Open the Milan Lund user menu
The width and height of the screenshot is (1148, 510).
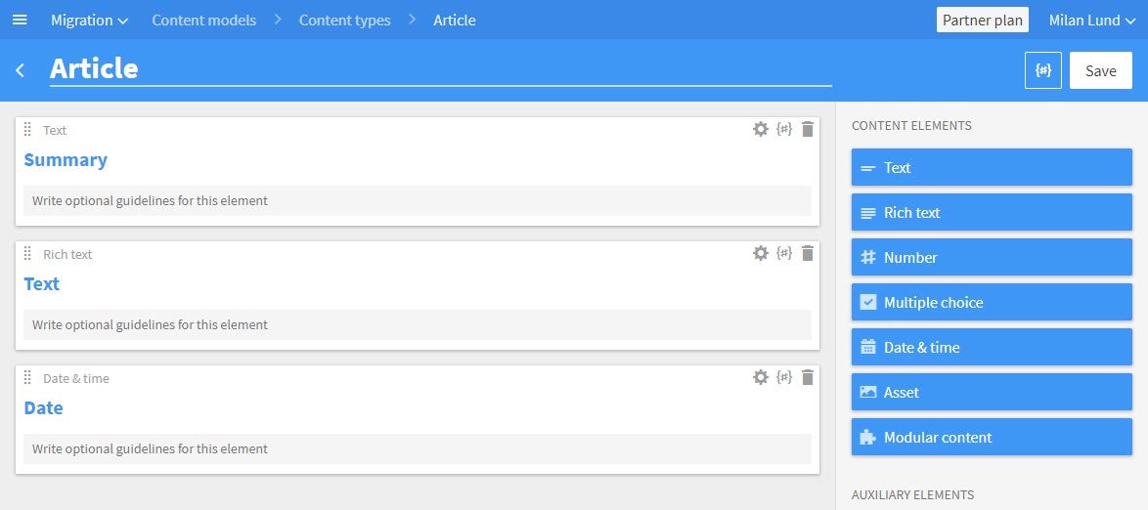(x=1091, y=21)
